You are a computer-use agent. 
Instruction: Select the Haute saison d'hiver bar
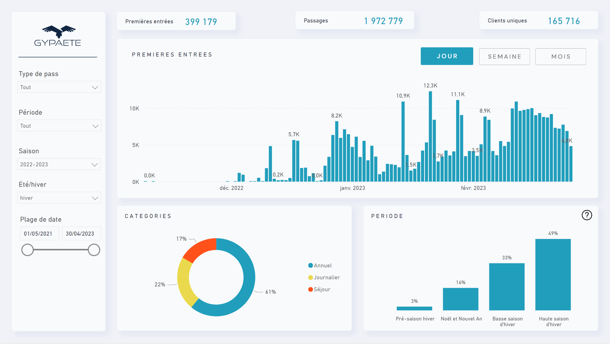(553, 274)
